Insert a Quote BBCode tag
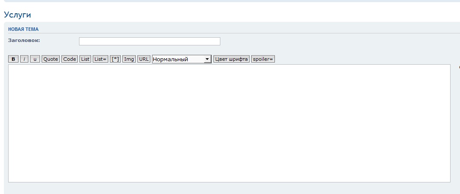This screenshot has width=460, height=194. pos(51,59)
